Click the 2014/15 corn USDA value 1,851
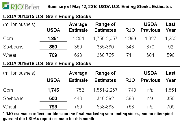182x124 pixels. (53, 38)
